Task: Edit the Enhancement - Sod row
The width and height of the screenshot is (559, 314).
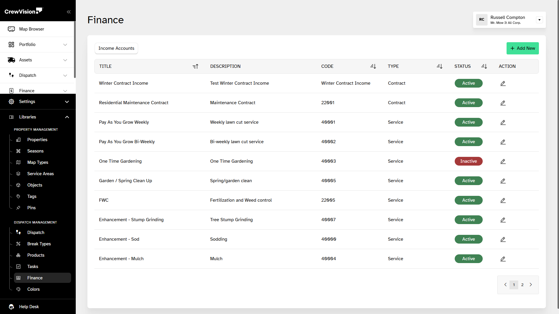Action: (x=503, y=239)
